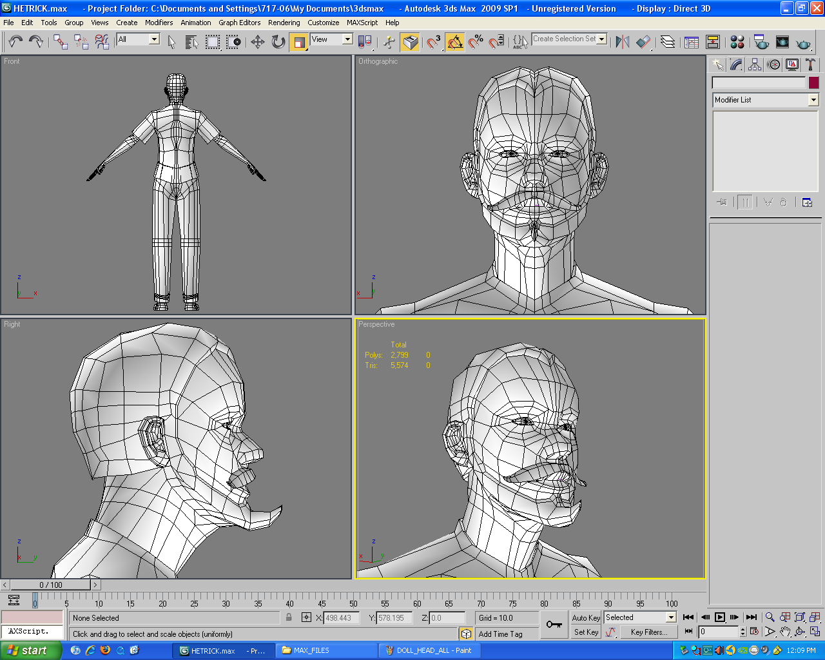Click the X coordinate input field
Image resolution: width=825 pixels, height=660 pixels.
pos(342,617)
